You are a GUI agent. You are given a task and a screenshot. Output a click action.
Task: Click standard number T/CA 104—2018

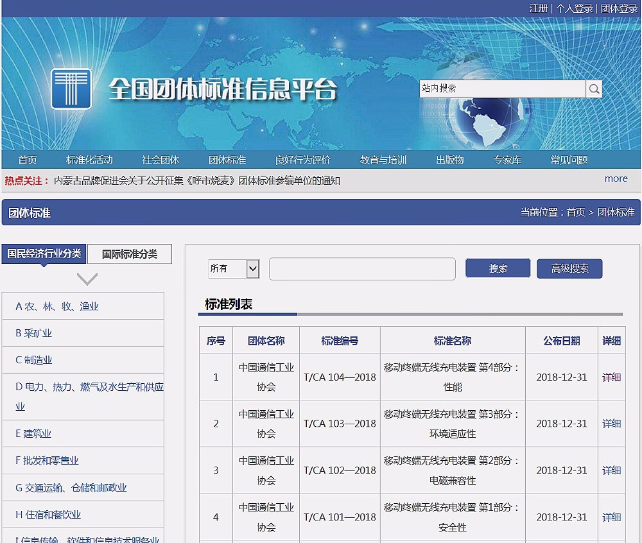[340, 377]
